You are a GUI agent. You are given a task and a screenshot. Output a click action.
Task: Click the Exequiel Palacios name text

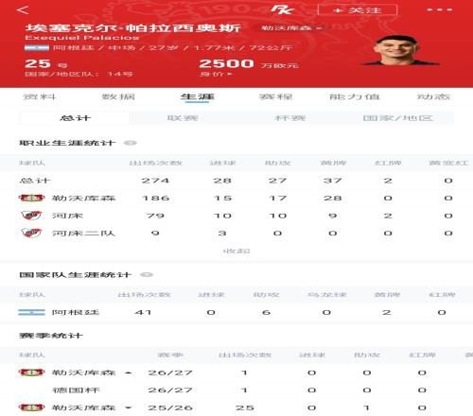coord(81,38)
